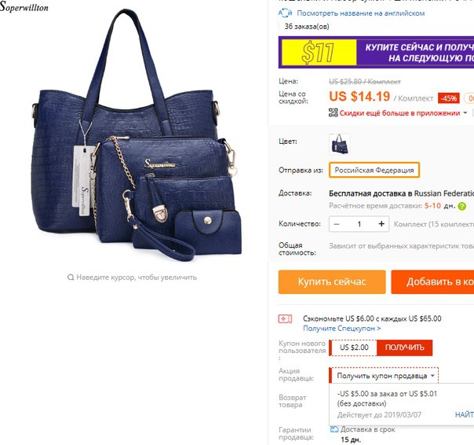Add item to cart with Добавить button
The image size is (474, 445).
[x=432, y=282]
